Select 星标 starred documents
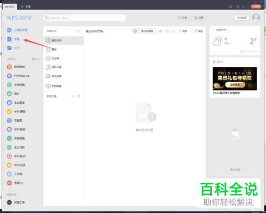The image size is (266, 213). point(63,50)
